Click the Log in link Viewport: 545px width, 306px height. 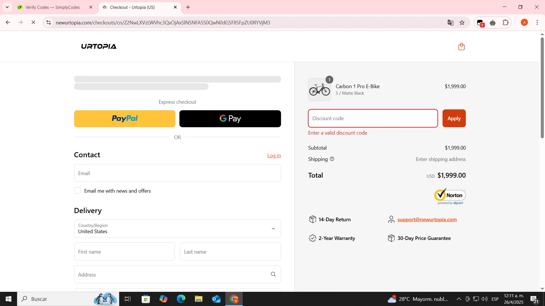274,156
